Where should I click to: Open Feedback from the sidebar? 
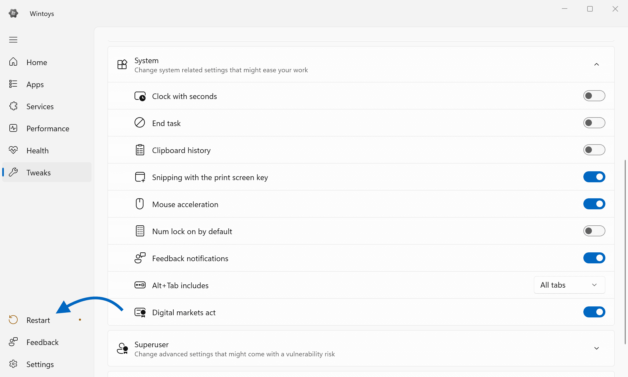click(x=47, y=342)
